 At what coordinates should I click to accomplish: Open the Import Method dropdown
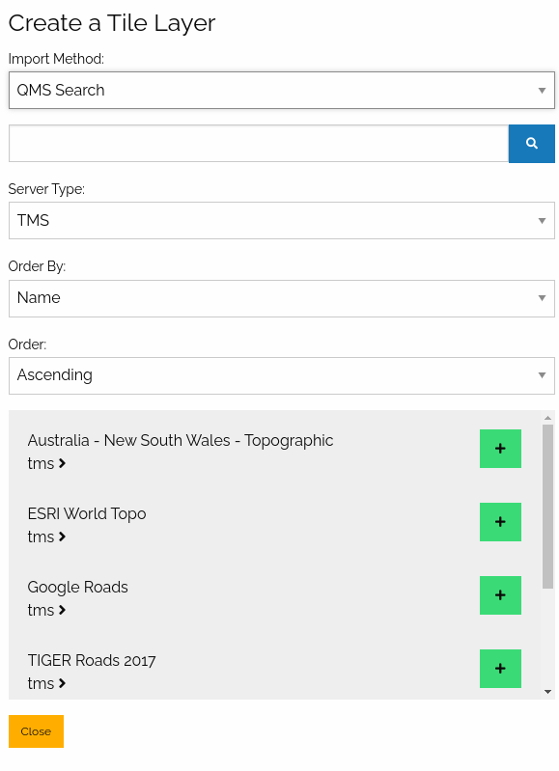(282, 90)
